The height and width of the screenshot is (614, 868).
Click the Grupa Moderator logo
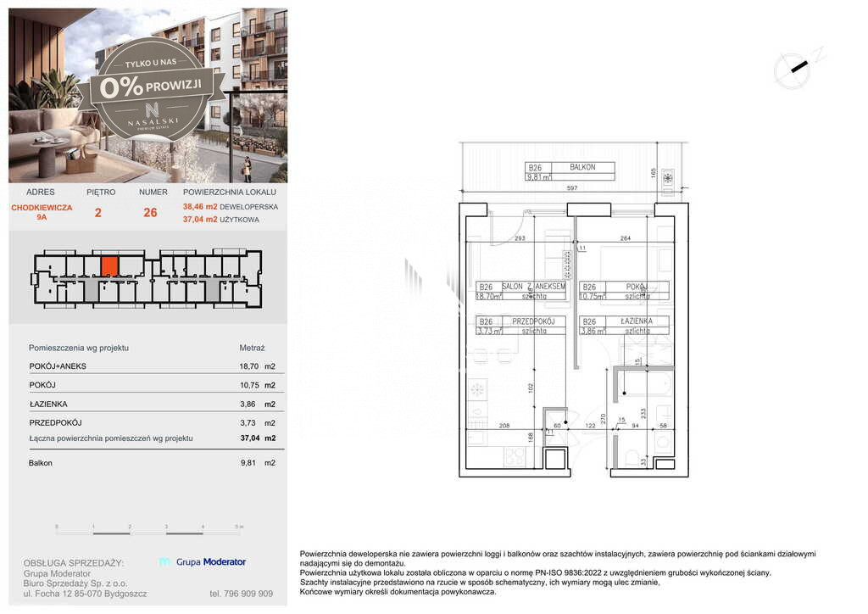click(x=202, y=561)
